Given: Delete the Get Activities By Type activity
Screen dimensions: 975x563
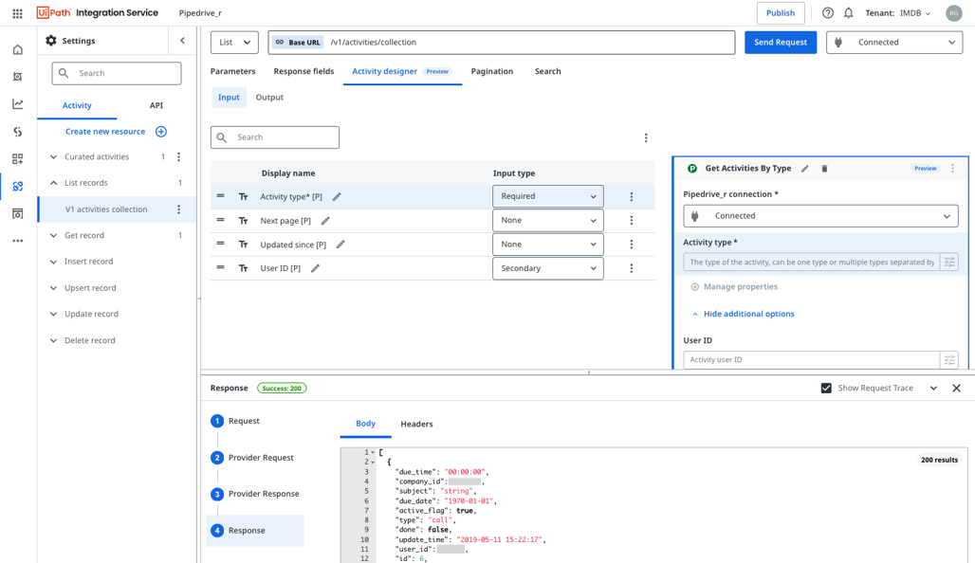Looking at the screenshot, I should click(x=824, y=169).
